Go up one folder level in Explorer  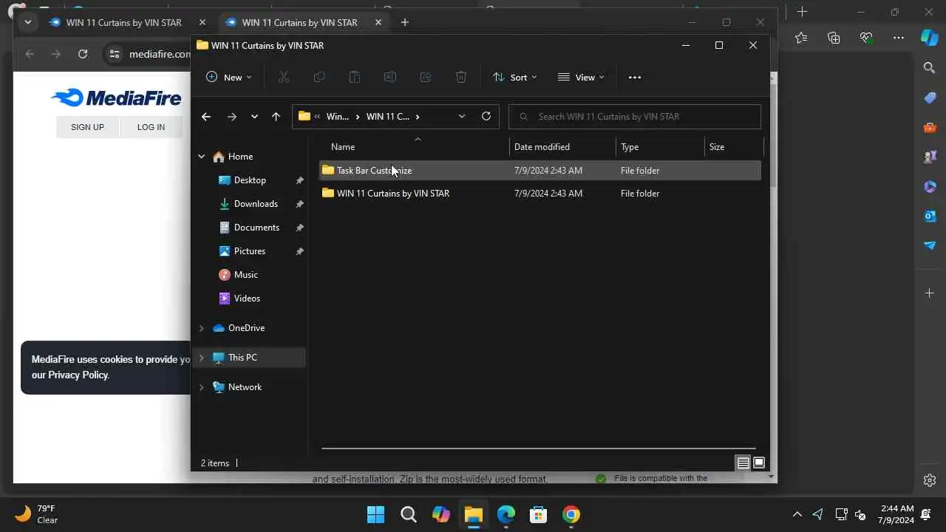276,116
